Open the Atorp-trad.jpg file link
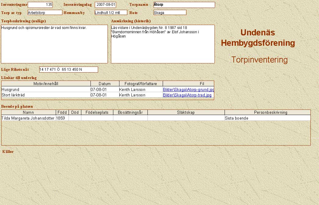The width and height of the screenshot is (319, 205). tap(187, 95)
